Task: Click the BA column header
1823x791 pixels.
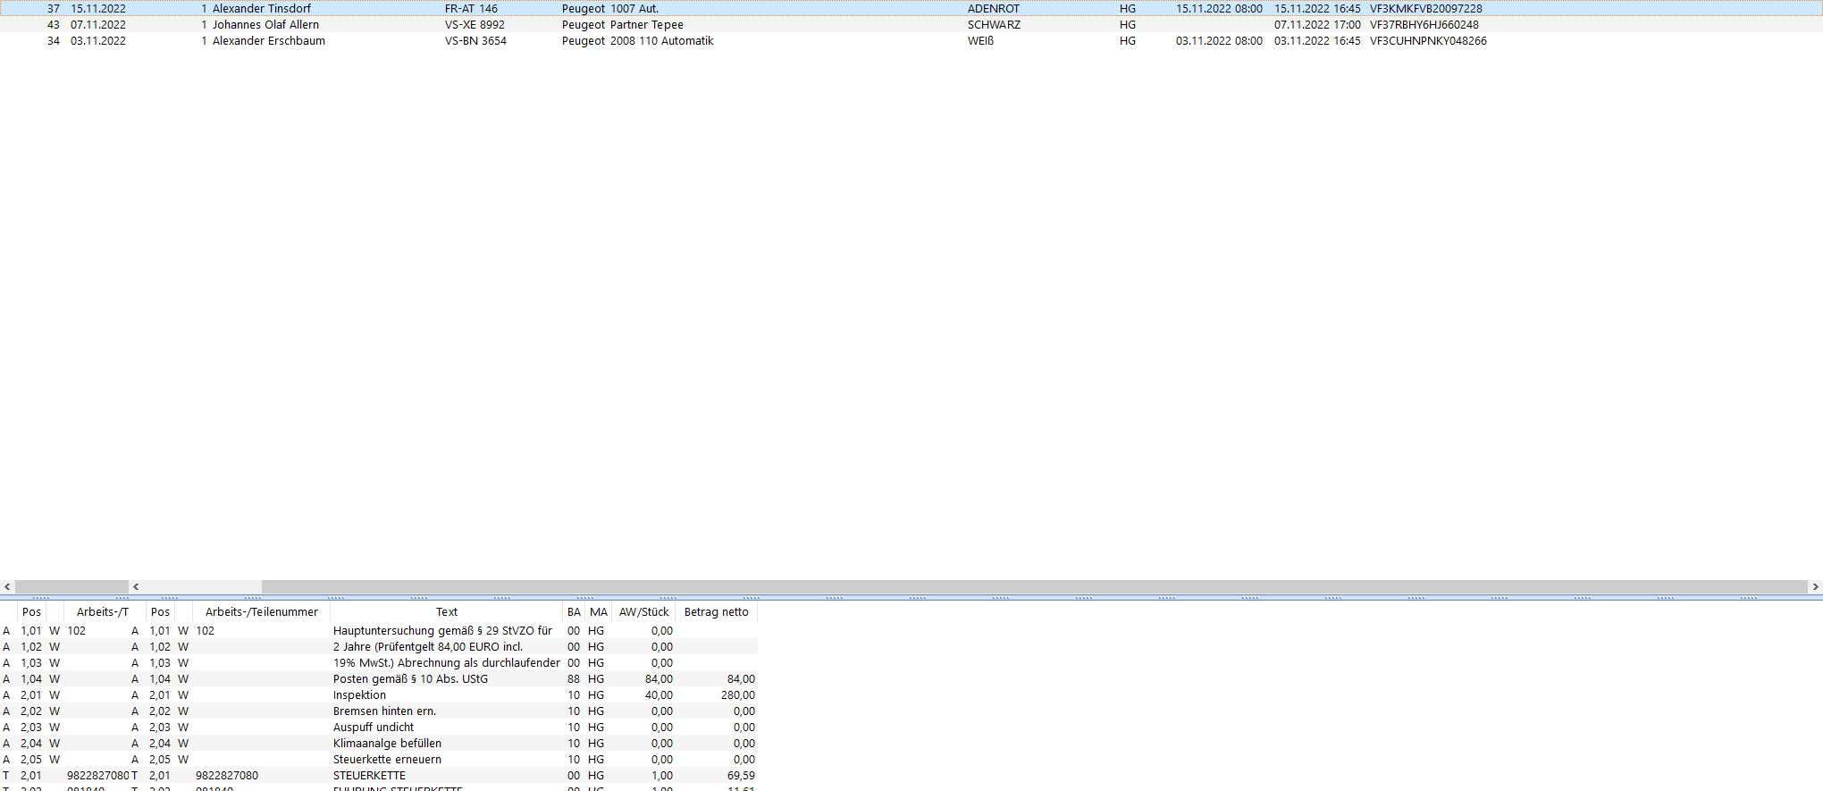Action: click(574, 612)
